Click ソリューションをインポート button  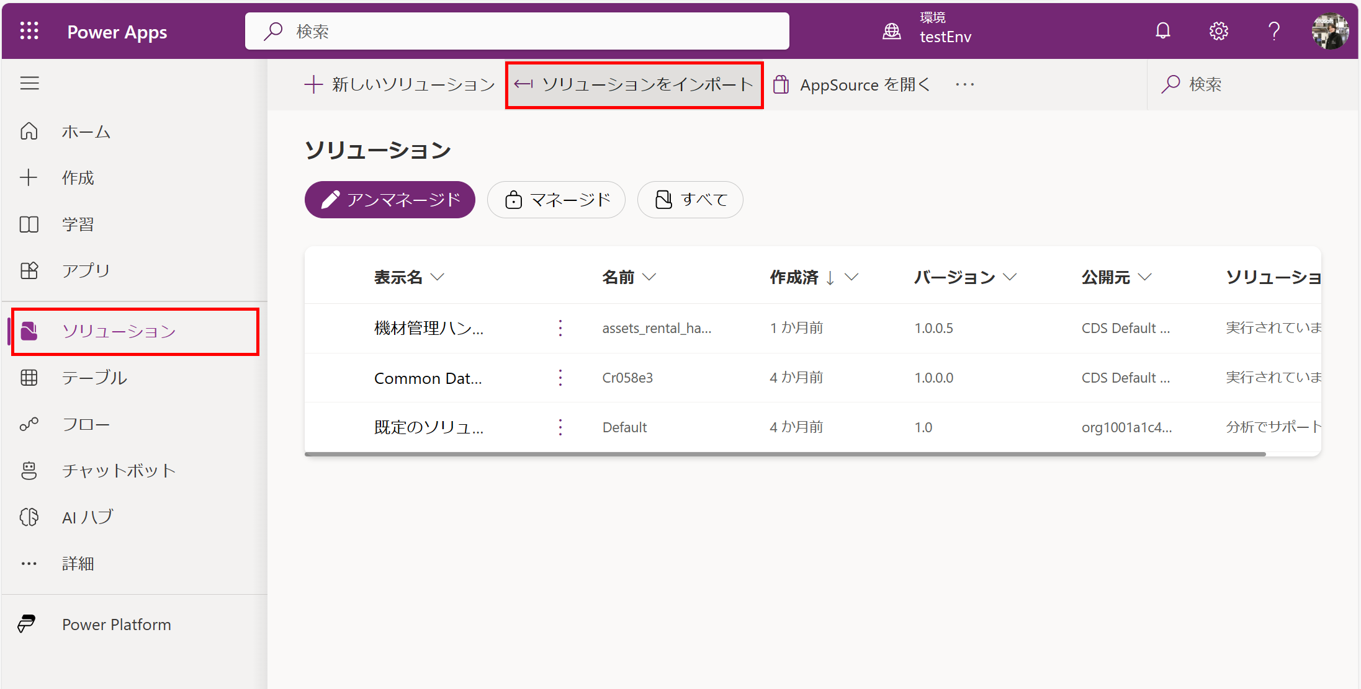point(634,85)
